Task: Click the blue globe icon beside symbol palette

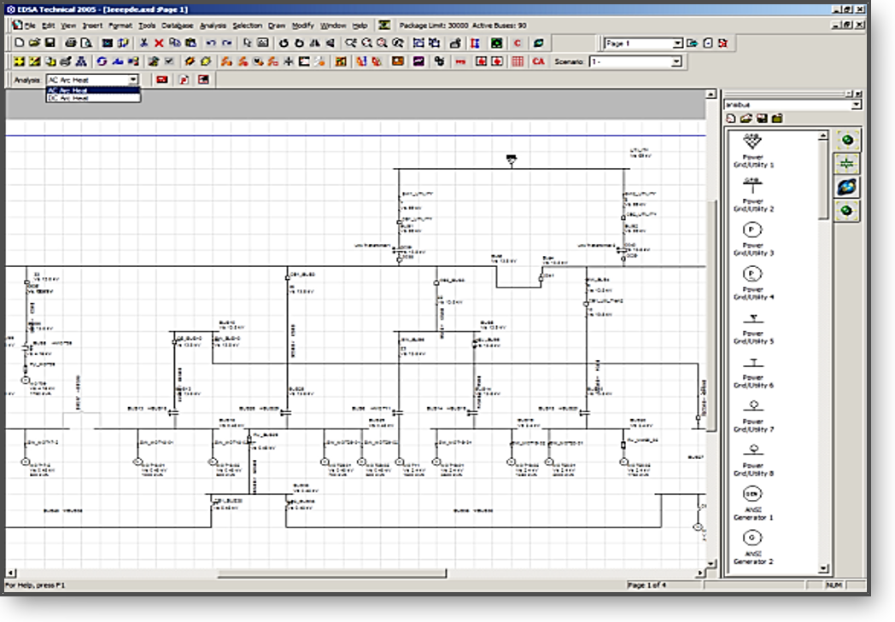Action: [x=847, y=187]
